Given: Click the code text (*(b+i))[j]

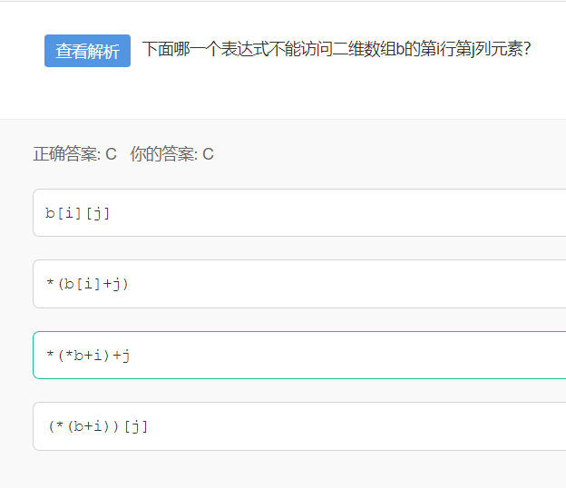Looking at the screenshot, I should point(97,425).
